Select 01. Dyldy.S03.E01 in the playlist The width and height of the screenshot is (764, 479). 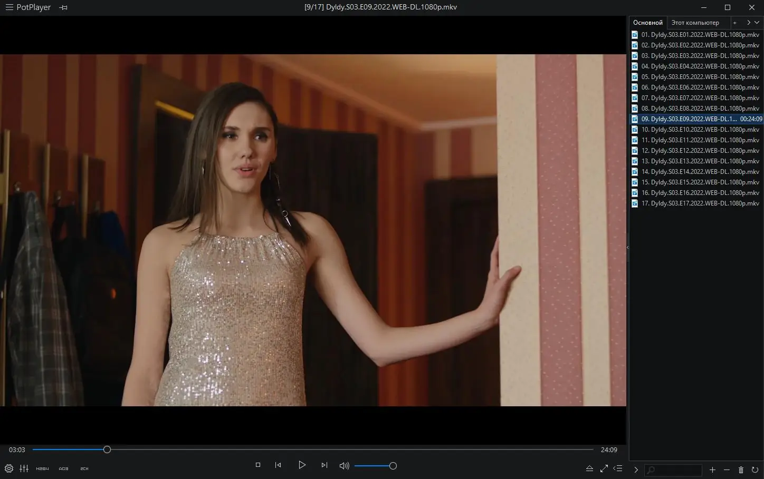pyautogui.click(x=696, y=35)
